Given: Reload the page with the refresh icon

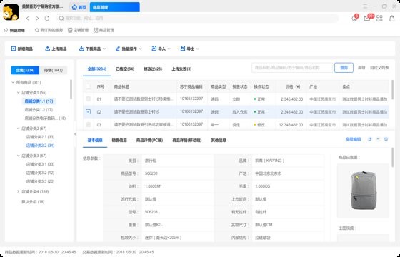Looking at the screenshot, I should [x=47, y=19].
